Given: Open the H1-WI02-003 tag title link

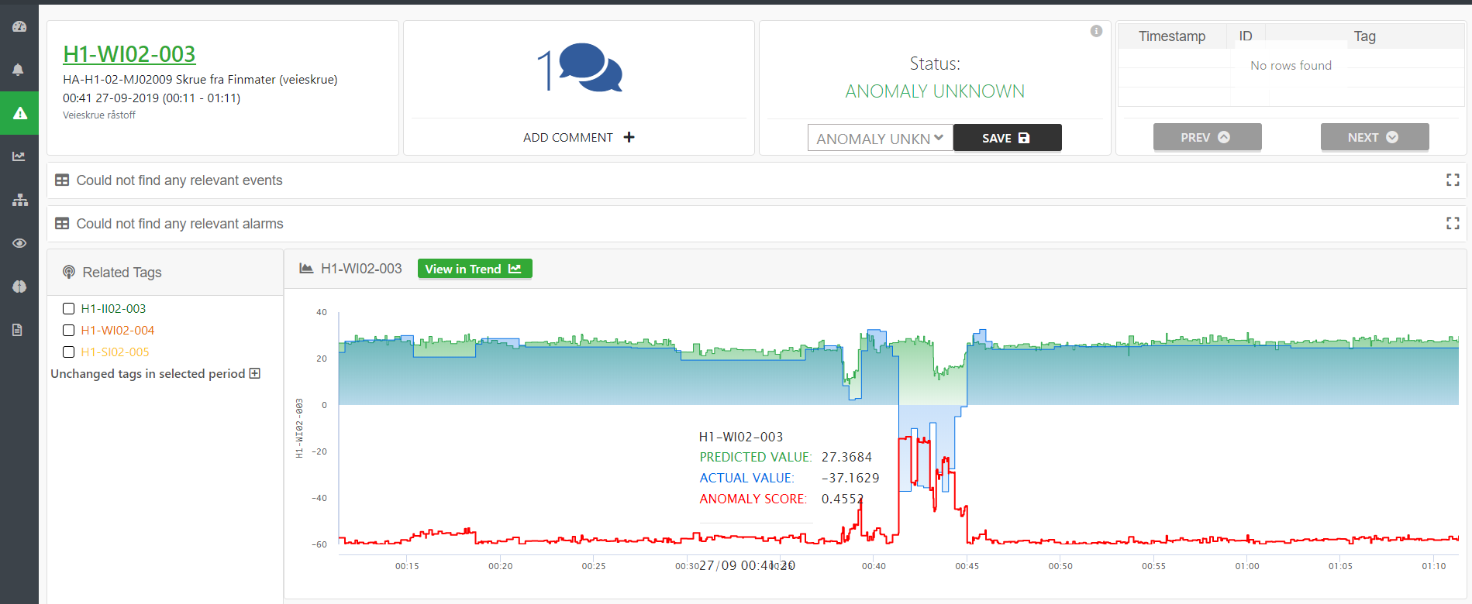Looking at the screenshot, I should pyautogui.click(x=129, y=54).
